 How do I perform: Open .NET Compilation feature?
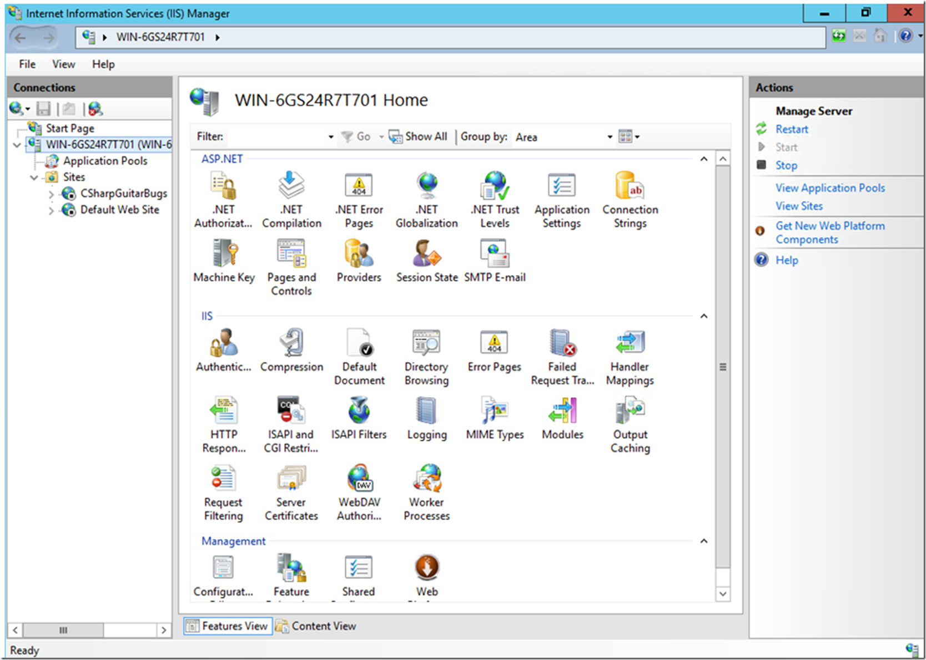pyautogui.click(x=291, y=200)
